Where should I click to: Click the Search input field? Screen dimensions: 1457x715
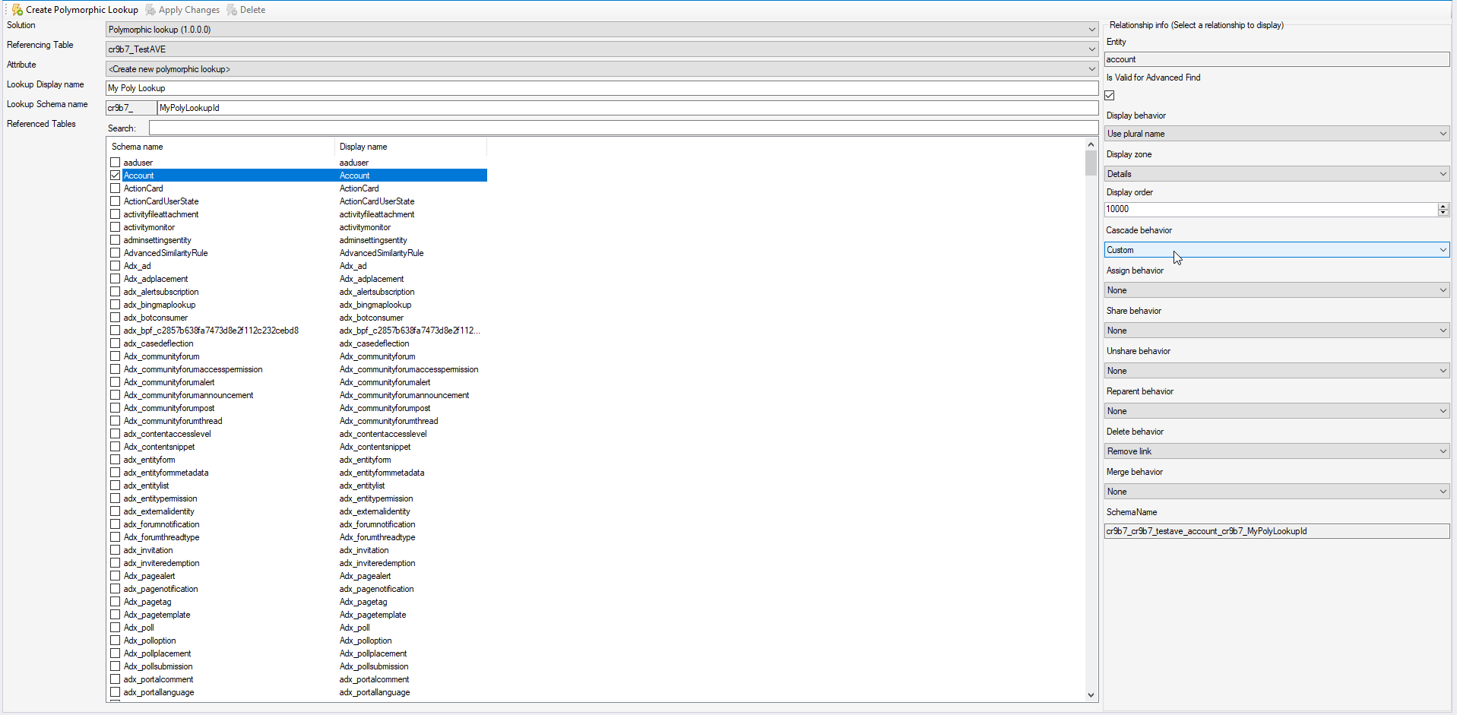623,128
